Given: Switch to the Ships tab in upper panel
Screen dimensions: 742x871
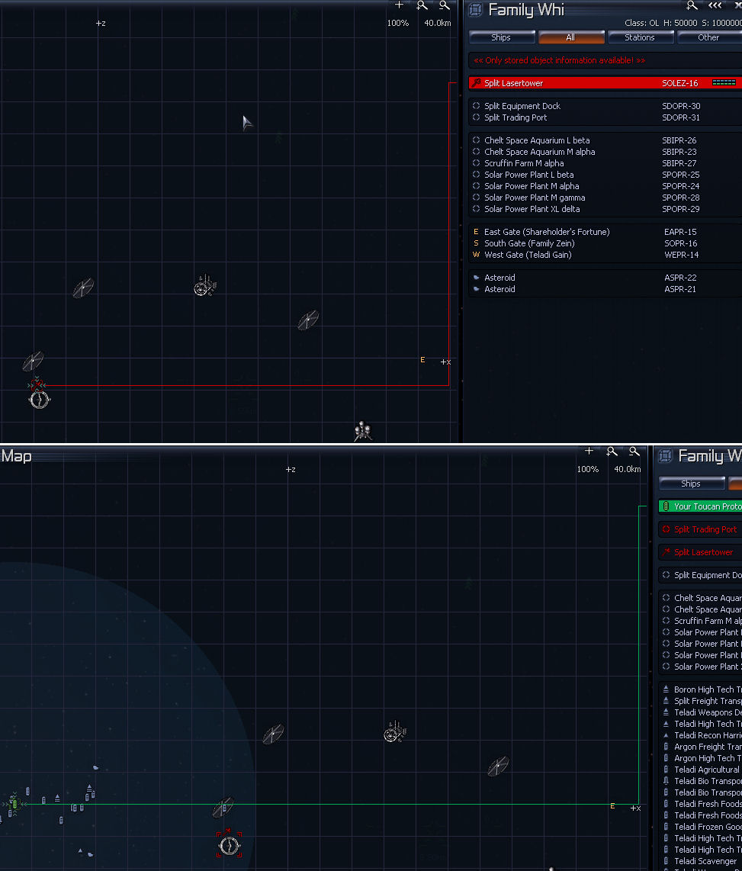Looking at the screenshot, I should [x=501, y=37].
